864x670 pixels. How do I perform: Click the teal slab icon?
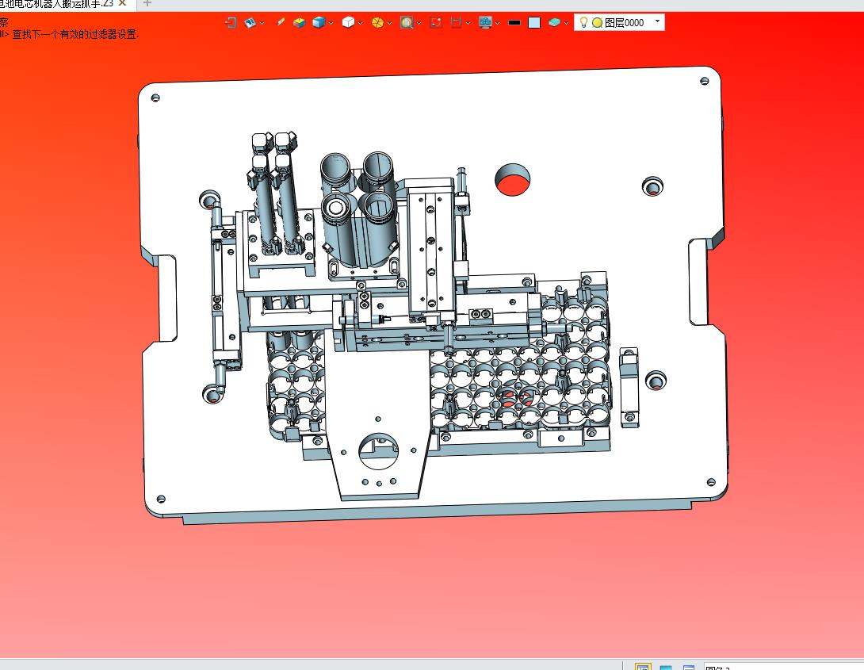coord(554,22)
